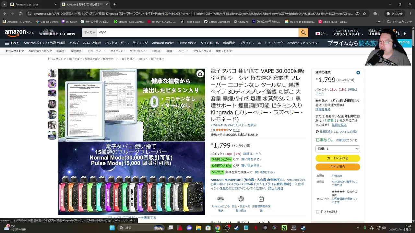Open Amazonファッション in the nav bar
415x233 pixels.
302,43
